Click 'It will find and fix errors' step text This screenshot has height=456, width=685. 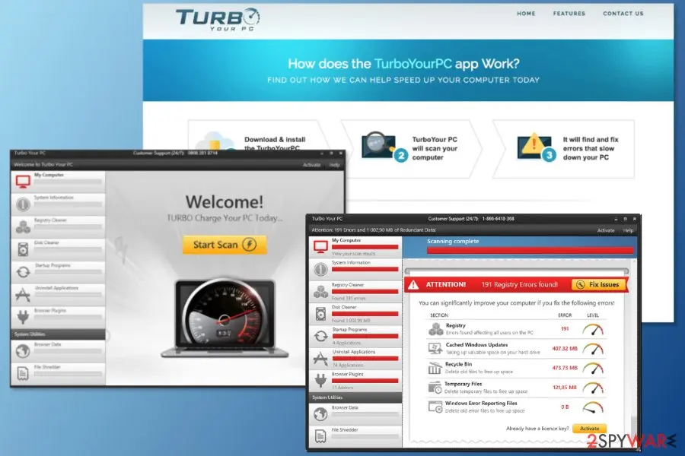click(590, 148)
